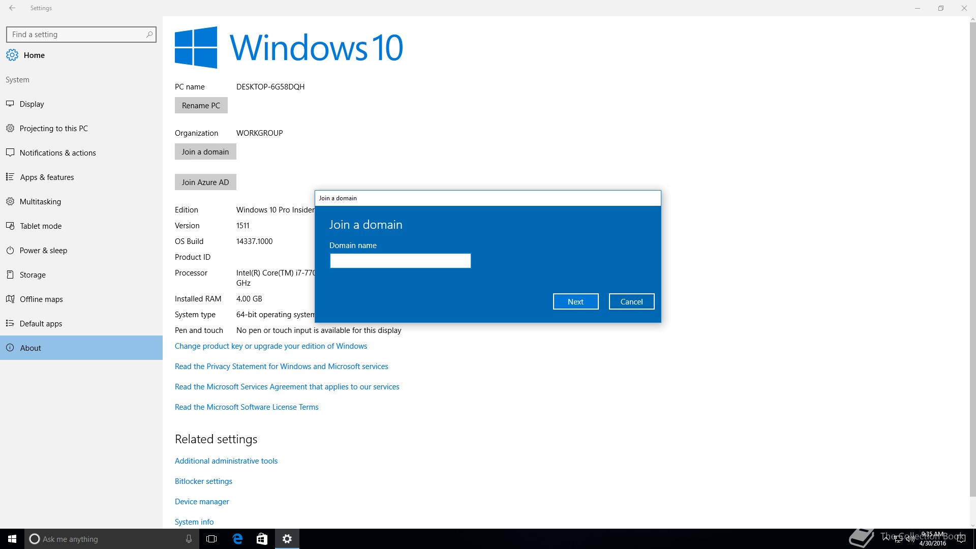Screen dimensions: 976x549
Task: Click the Ask me anything search box
Action: (x=112, y=539)
